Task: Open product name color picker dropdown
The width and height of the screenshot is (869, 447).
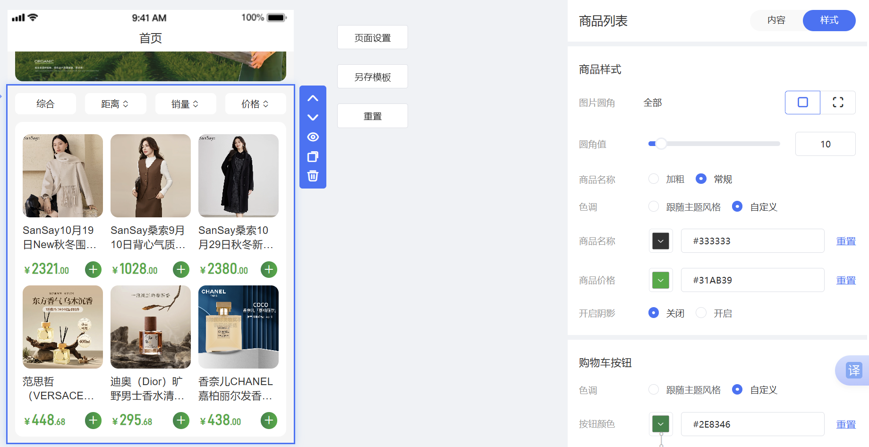Action: pos(661,241)
